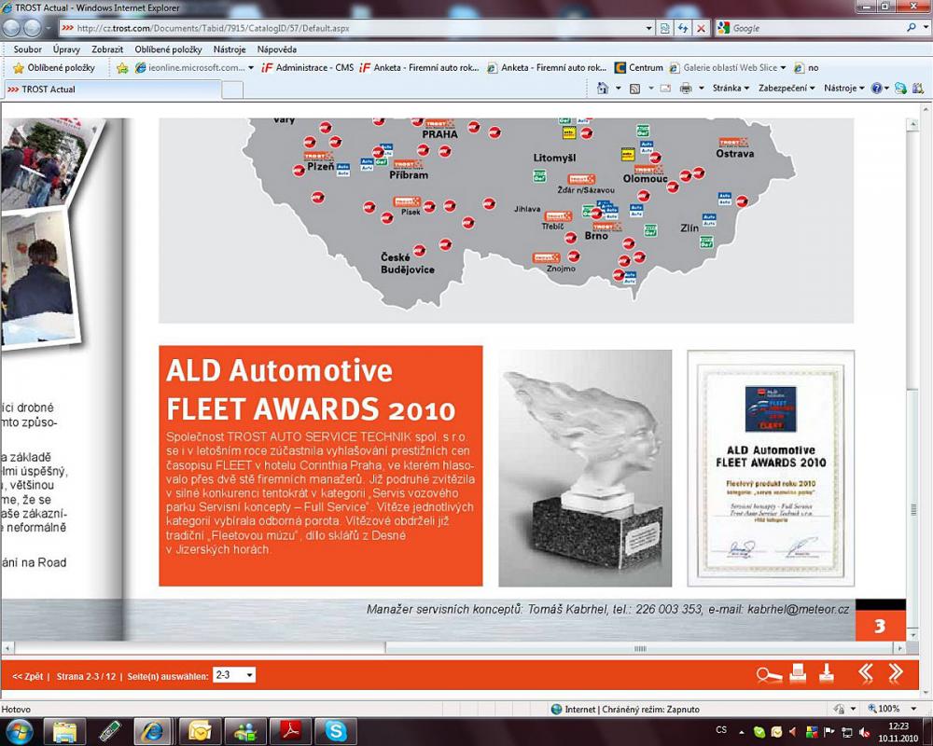
Task: Click the CS language indicator in taskbar
Action: click(x=721, y=730)
